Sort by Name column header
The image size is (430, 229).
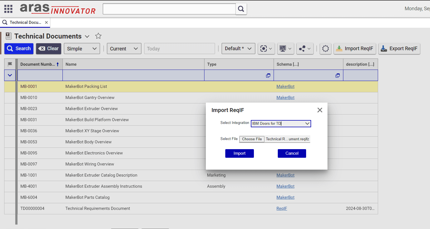[x=133, y=64]
